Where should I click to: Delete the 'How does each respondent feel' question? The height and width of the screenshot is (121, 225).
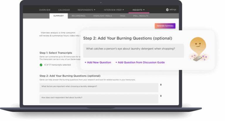click(x=161, y=96)
